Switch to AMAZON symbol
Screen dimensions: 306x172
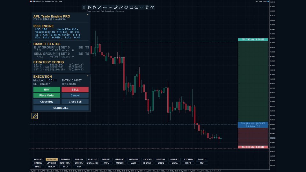pos(120,163)
